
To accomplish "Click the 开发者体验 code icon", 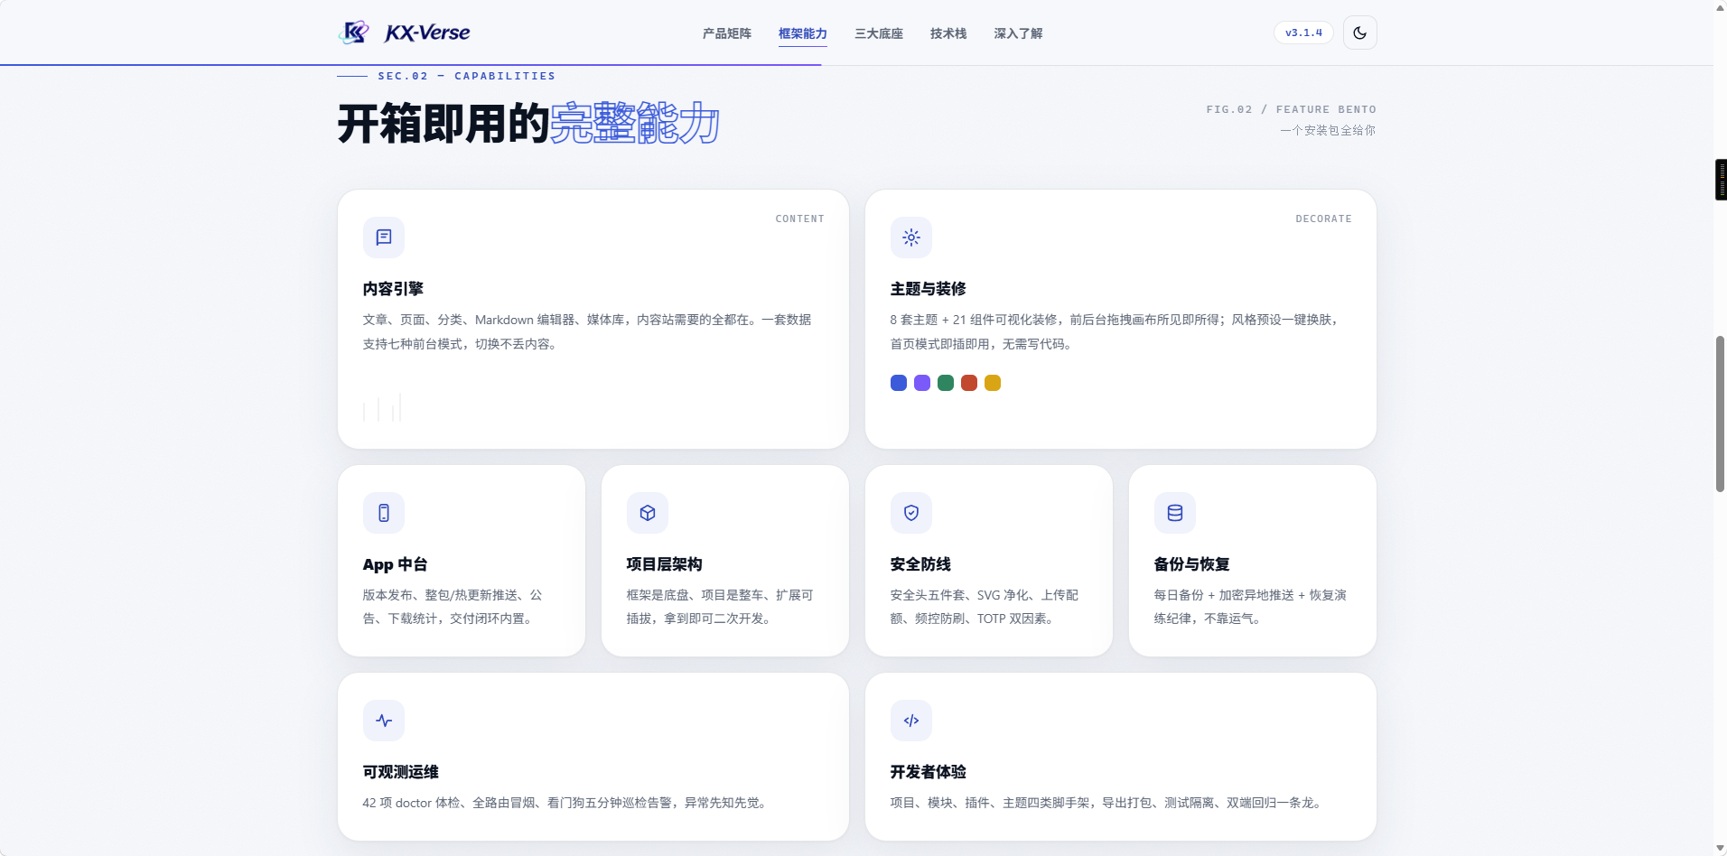I will 911,721.
